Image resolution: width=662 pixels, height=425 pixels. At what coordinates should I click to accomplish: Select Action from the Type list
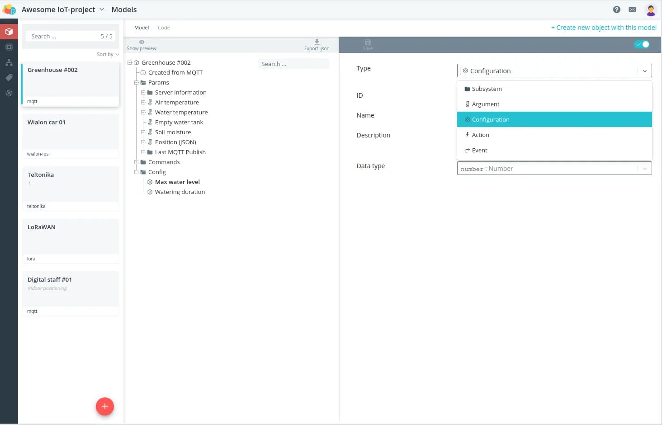click(480, 135)
